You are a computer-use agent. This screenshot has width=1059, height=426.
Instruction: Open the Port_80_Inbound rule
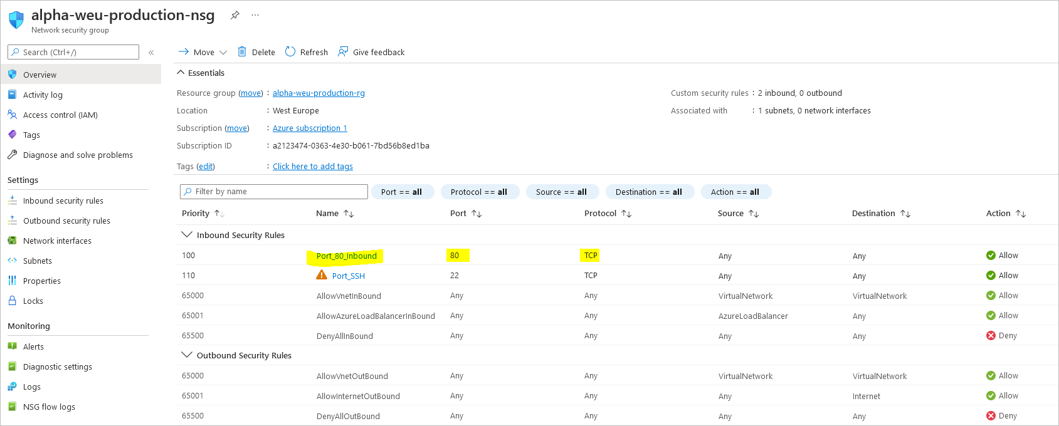tap(347, 256)
